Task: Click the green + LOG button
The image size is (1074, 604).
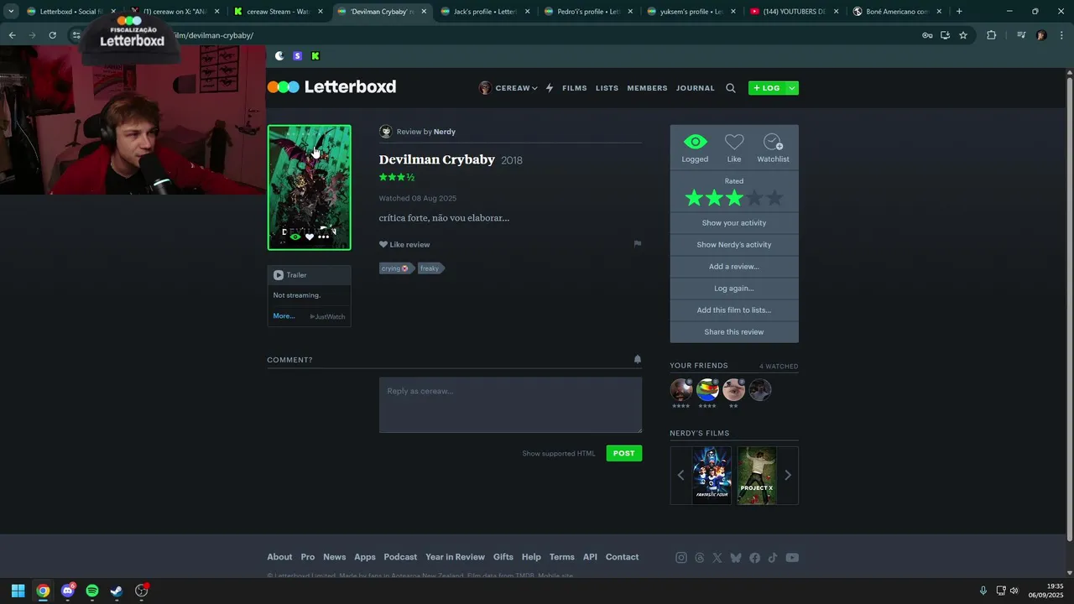Action: click(767, 88)
